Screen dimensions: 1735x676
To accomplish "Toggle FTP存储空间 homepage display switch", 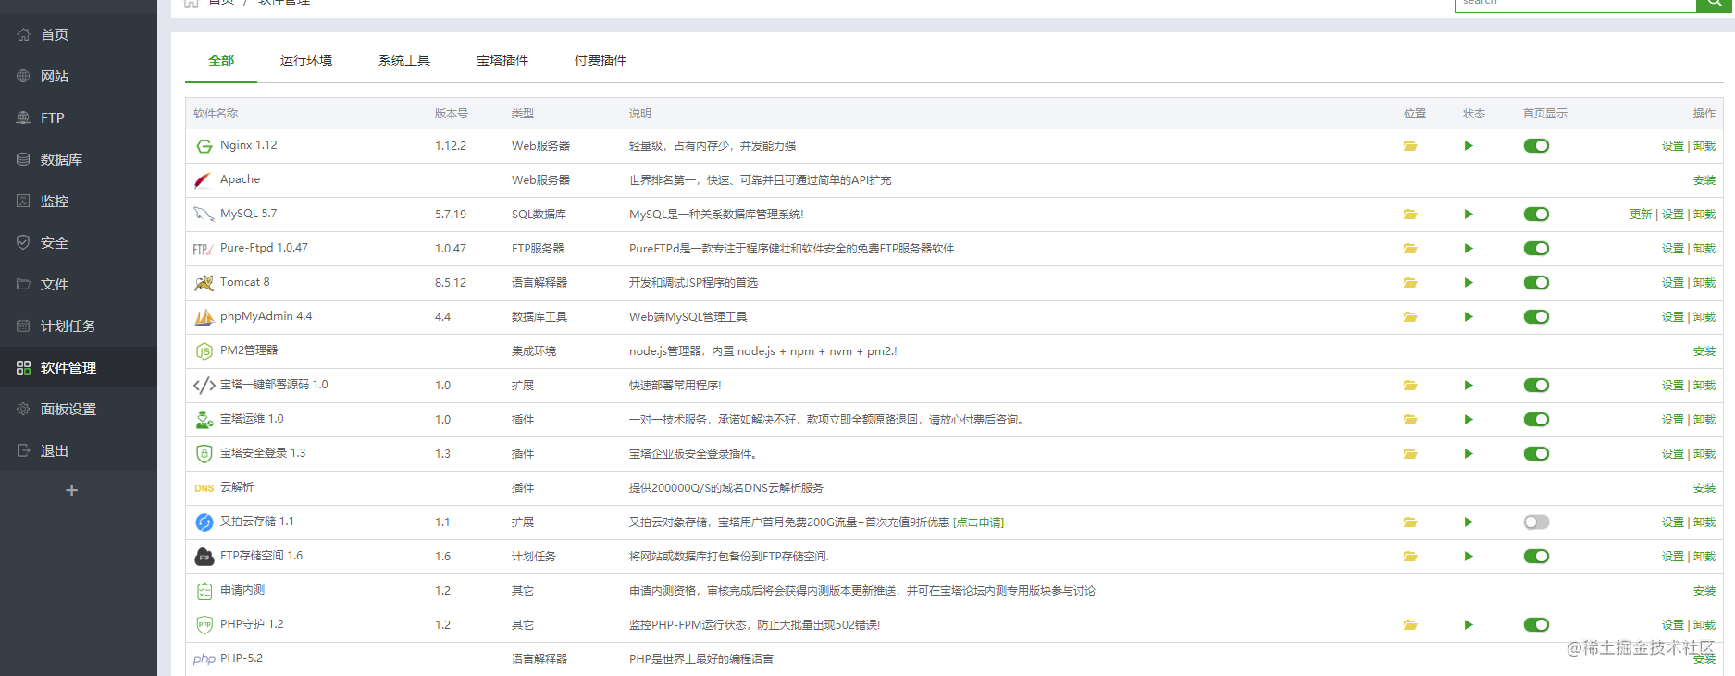I will pos(1536,557).
